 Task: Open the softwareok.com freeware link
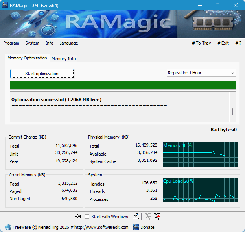pyautogui.click(x=71, y=227)
